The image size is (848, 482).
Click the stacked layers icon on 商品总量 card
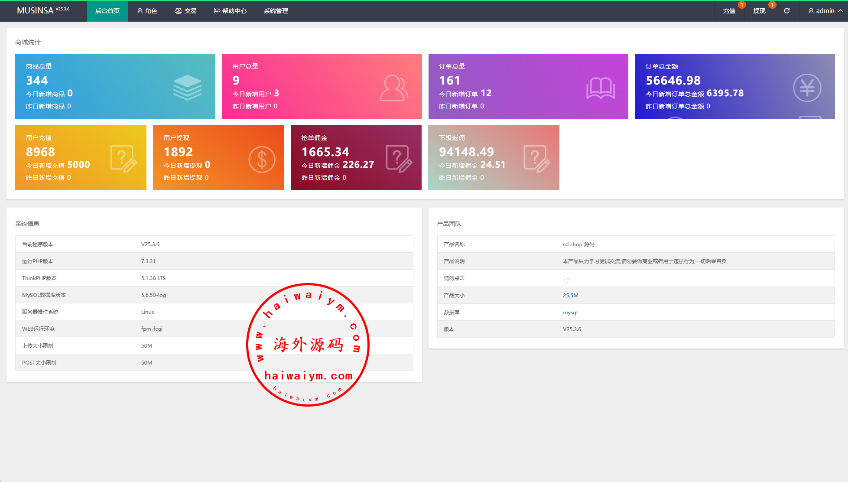(187, 87)
